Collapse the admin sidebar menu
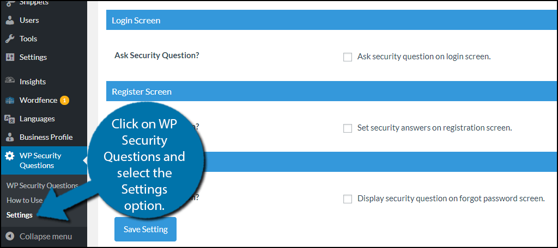The image size is (558, 248). click(x=46, y=237)
